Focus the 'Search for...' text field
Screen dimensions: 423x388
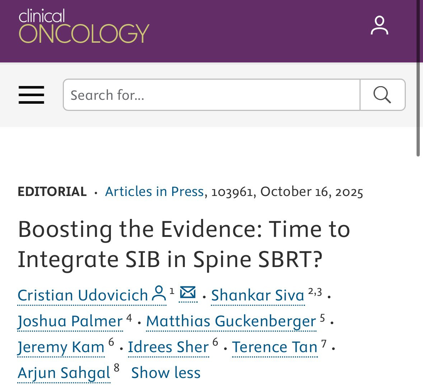[x=212, y=95]
